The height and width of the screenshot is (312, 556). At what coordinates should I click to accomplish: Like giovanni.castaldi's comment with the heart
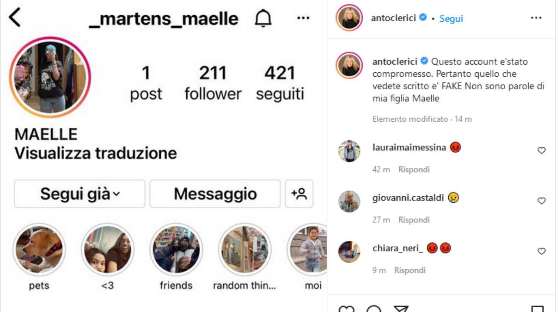tap(541, 201)
